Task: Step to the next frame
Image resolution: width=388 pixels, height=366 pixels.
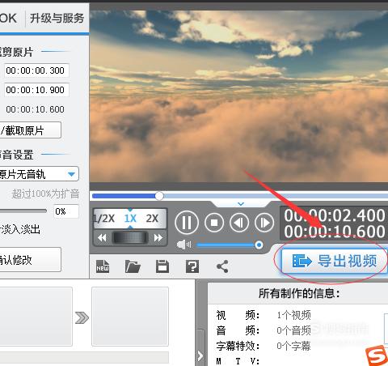Action: 264,223
